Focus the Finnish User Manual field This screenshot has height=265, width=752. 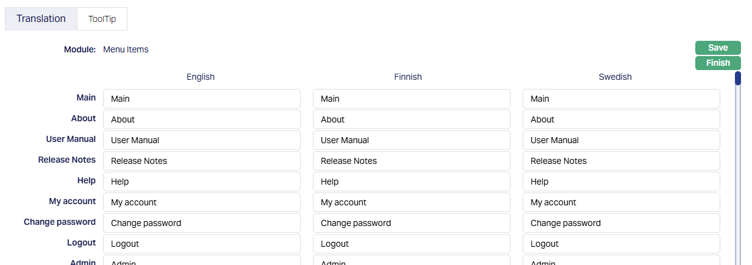(x=411, y=140)
